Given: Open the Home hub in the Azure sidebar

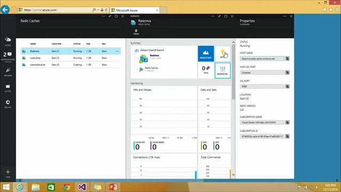Looking at the screenshot, I should pyautogui.click(x=8, y=41).
